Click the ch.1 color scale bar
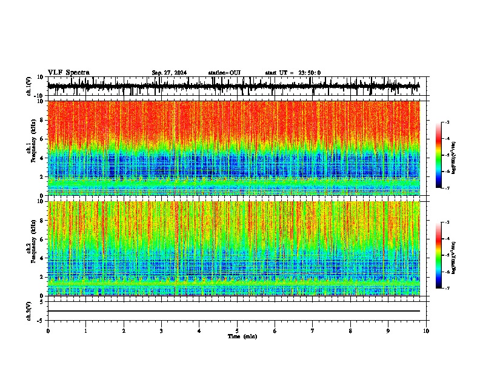The width and height of the screenshot is (480, 371). coord(438,155)
